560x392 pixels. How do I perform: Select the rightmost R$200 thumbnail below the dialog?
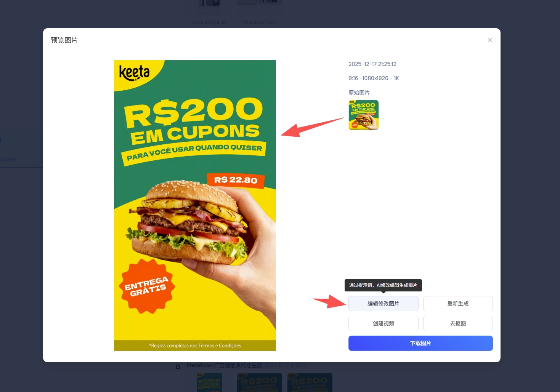pyautogui.click(x=310, y=382)
